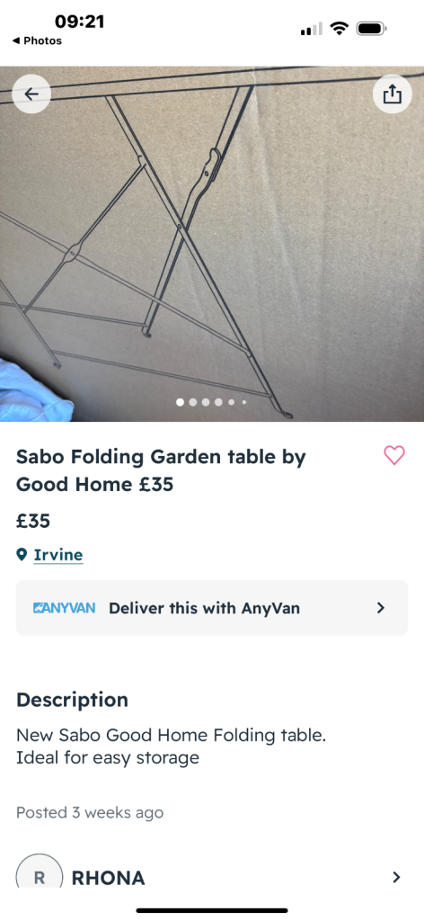The height and width of the screenshot is (921, 424).
Task: Tap the location pin icon beside Irvine
Action: 22,554
